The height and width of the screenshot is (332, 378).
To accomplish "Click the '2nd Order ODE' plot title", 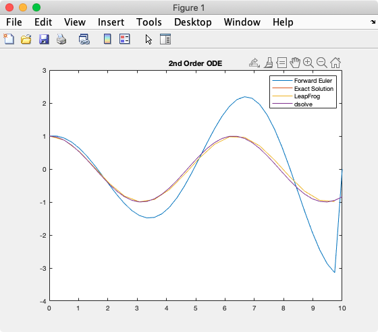I will coord(195,63).
